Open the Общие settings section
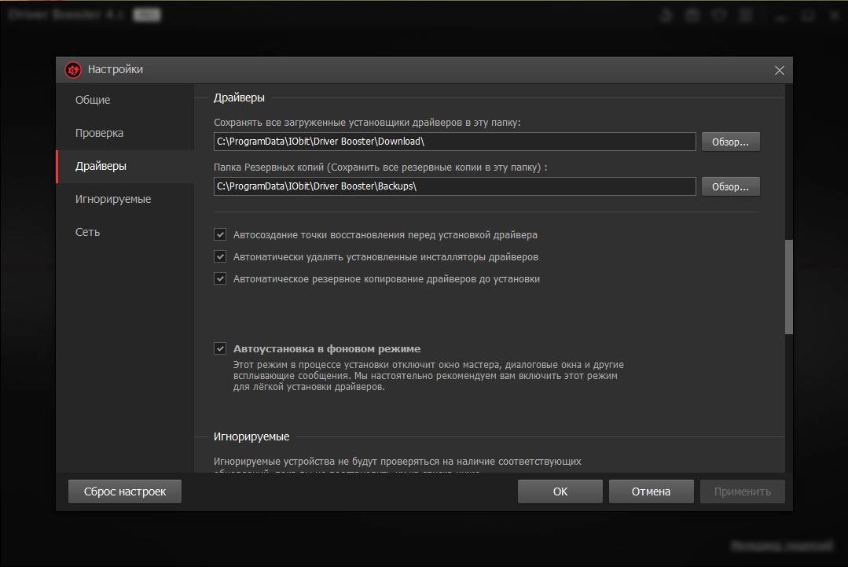Image resolution: width=848 pixels, height=567 pixels. 125,100
